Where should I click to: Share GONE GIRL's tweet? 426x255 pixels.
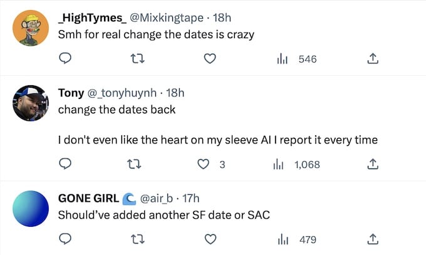pyautogui.click(x=371, y=239)
